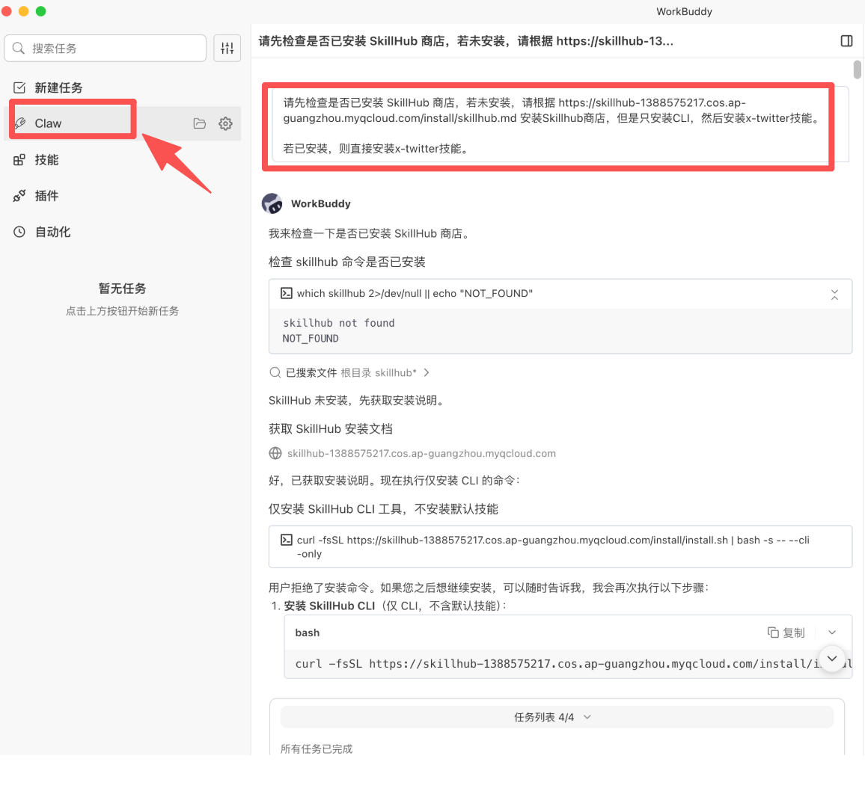Open the Claw folder icon
Image resolution: width=865 pixels, height=794 pixels.
pyautogui.click(x=200, y=123)
